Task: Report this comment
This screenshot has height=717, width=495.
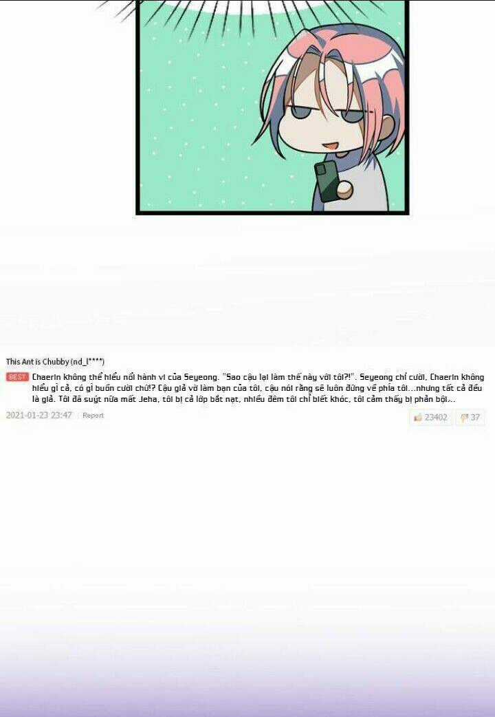Action: [x=93, y=415]
